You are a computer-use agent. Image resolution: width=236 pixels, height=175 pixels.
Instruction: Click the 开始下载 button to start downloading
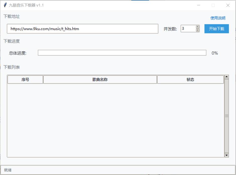pos(217,29)
